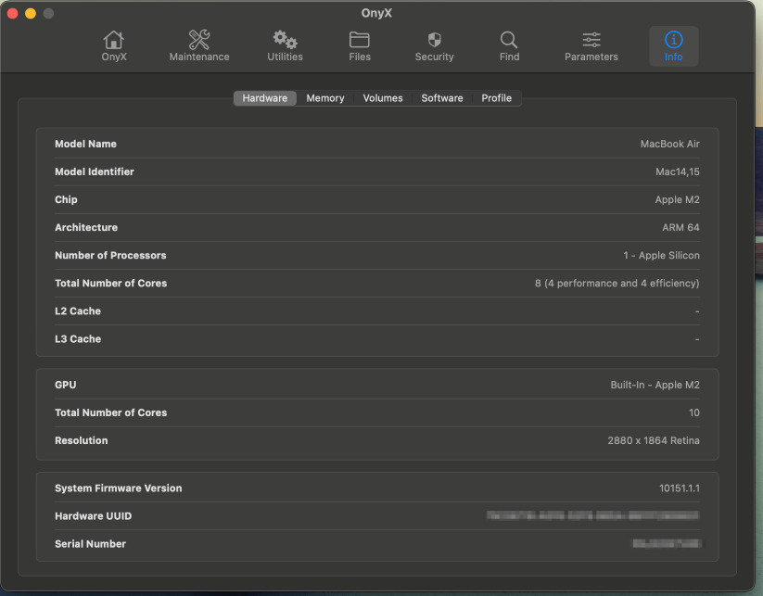The height and width of the screenshot is (596, 763).
Task: Select the Info toolbar item
Action: [673, 46]
